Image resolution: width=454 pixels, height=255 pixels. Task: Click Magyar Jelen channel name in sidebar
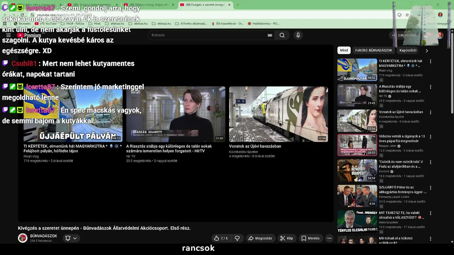click(x=388, y=146)
